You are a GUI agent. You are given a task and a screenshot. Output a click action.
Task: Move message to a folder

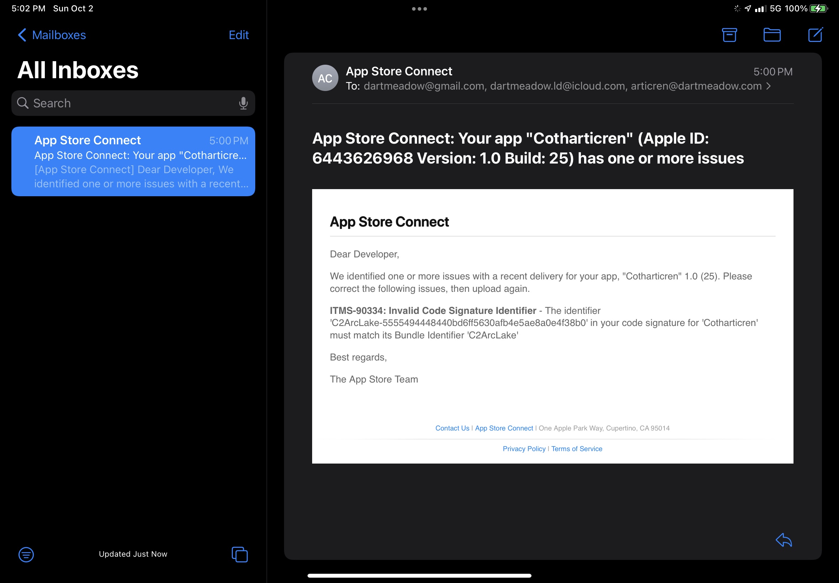(772, 35)
